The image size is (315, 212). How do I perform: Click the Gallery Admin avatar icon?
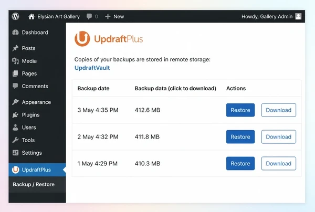pos(298,16)
